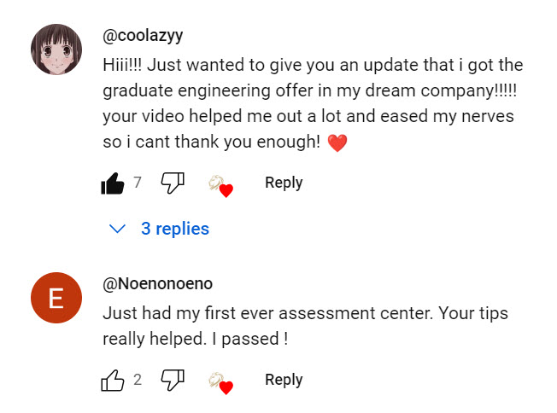Image resolution: width=557 pixels, height=413 pixels.
Task: Click the like count "2"
Action: click(138, 380)
